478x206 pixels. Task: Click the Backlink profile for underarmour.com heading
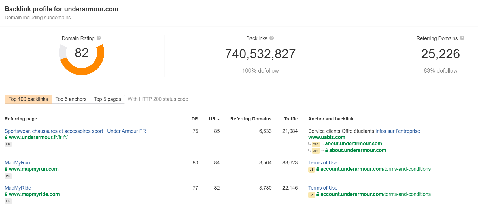pos(61,9)
